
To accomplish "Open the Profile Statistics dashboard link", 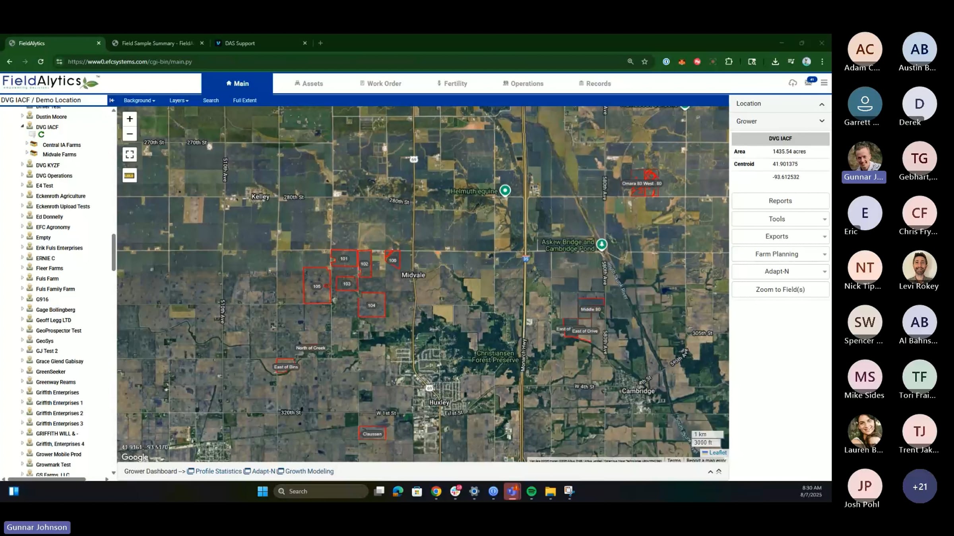I will (215, 471).
